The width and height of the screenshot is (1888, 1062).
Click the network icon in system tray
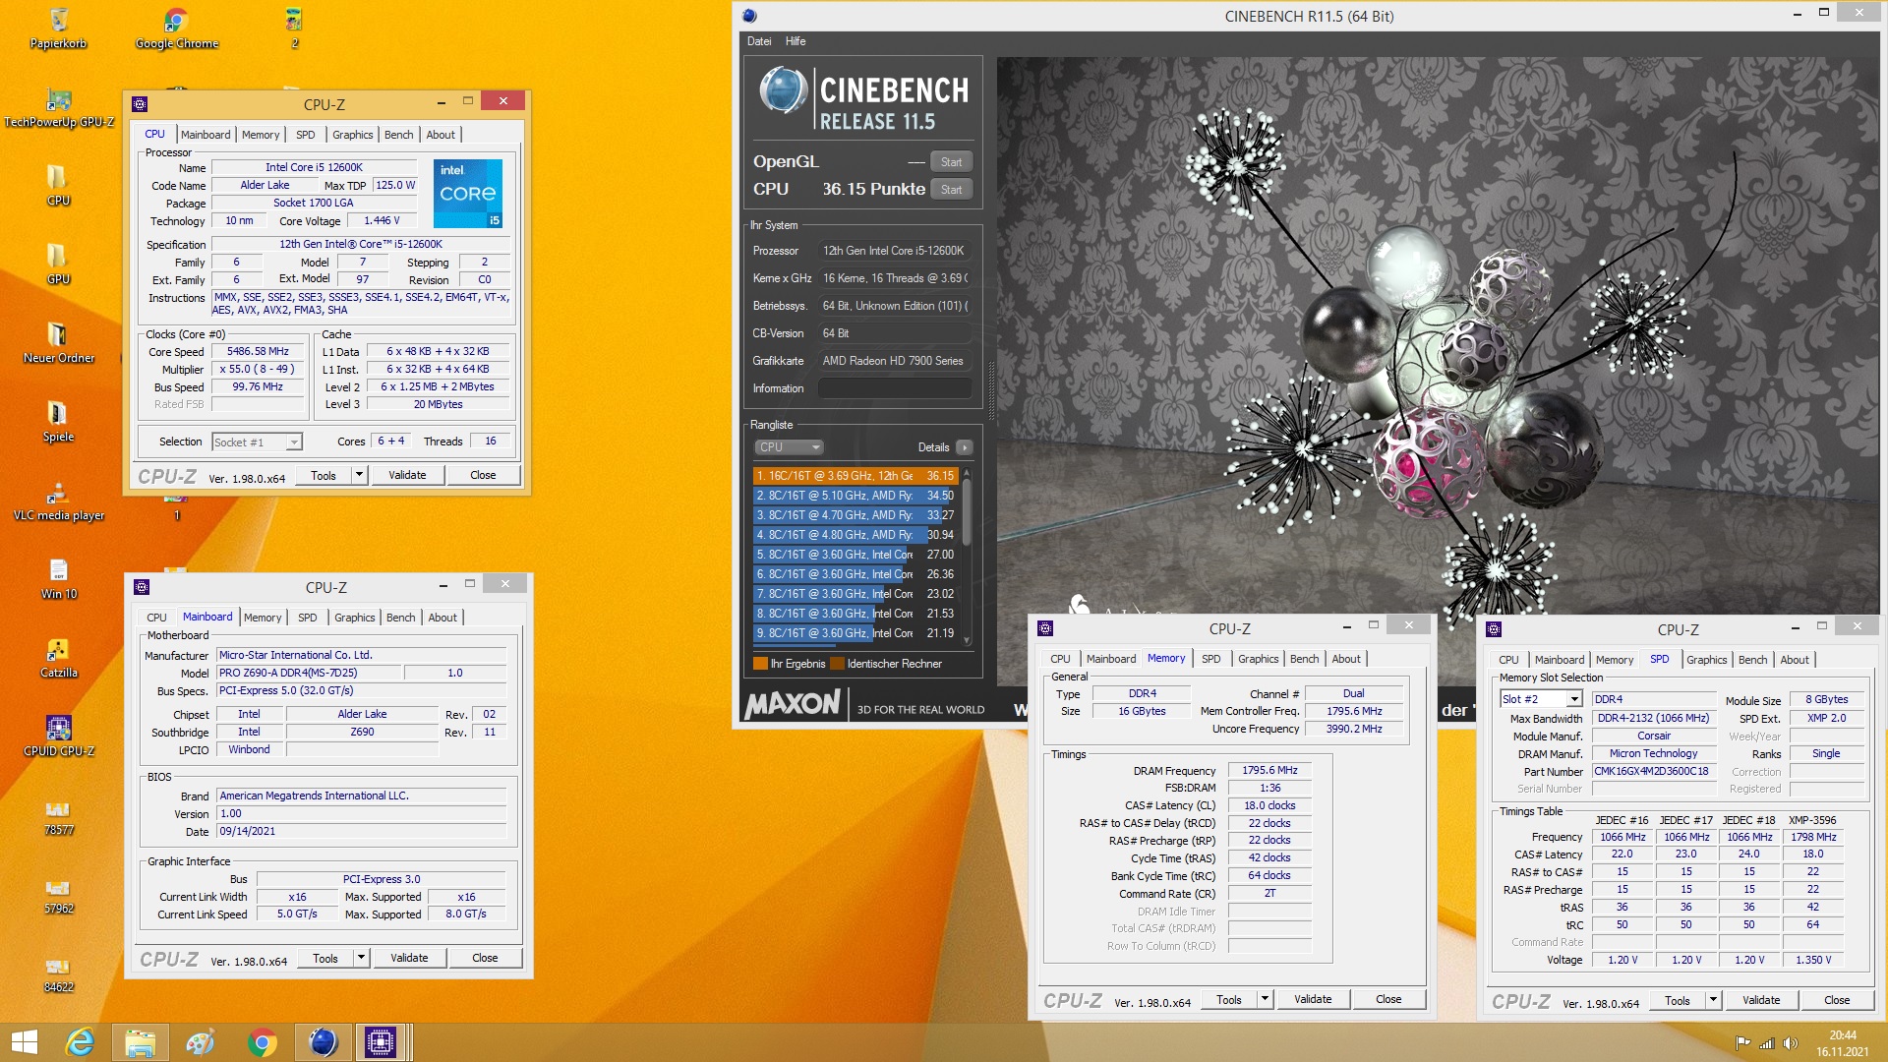pos(1766,1043)
